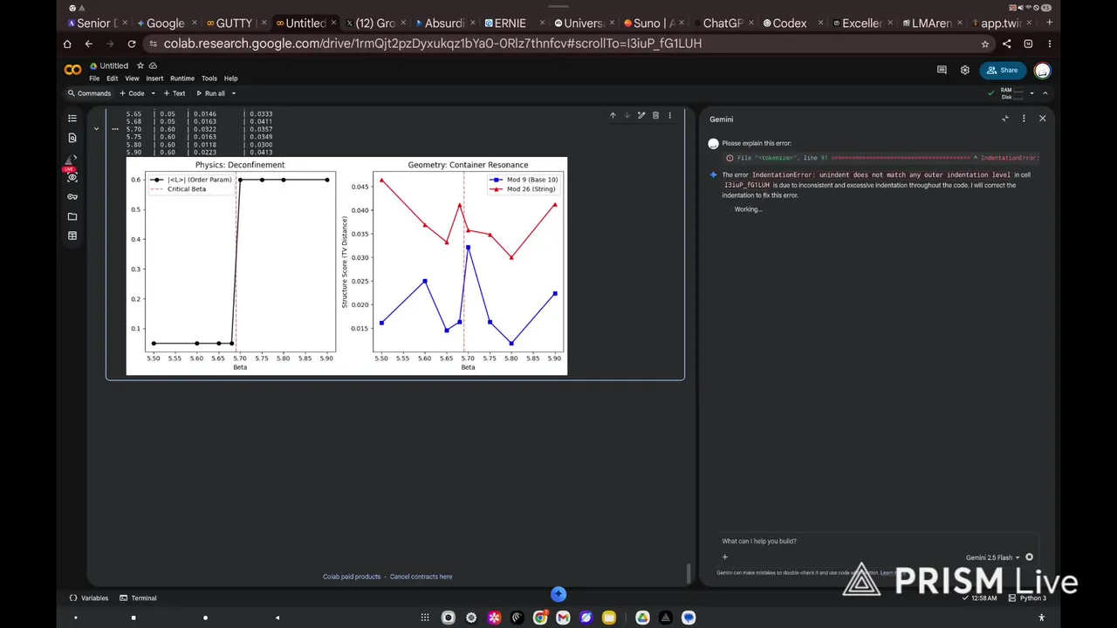Click the notebook vertical scrollbar
This screenshot has height=628, width=1117.
(x=689, y=573)
